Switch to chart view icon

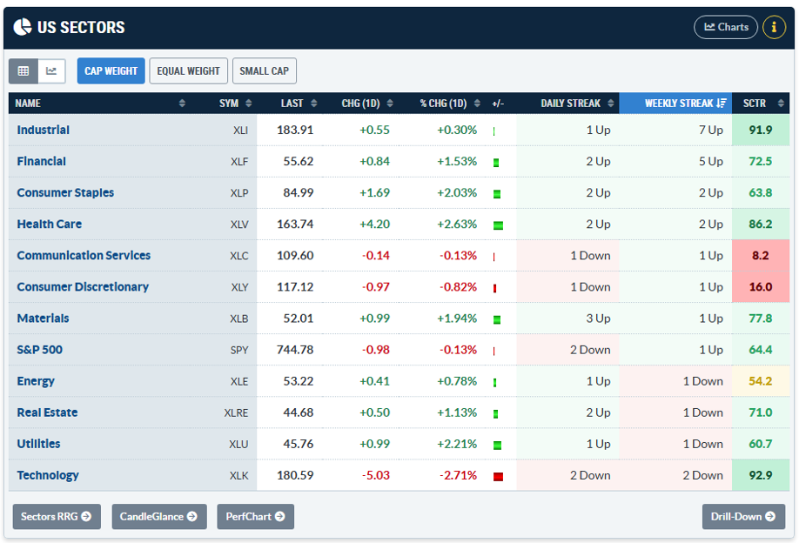[51, 70]
